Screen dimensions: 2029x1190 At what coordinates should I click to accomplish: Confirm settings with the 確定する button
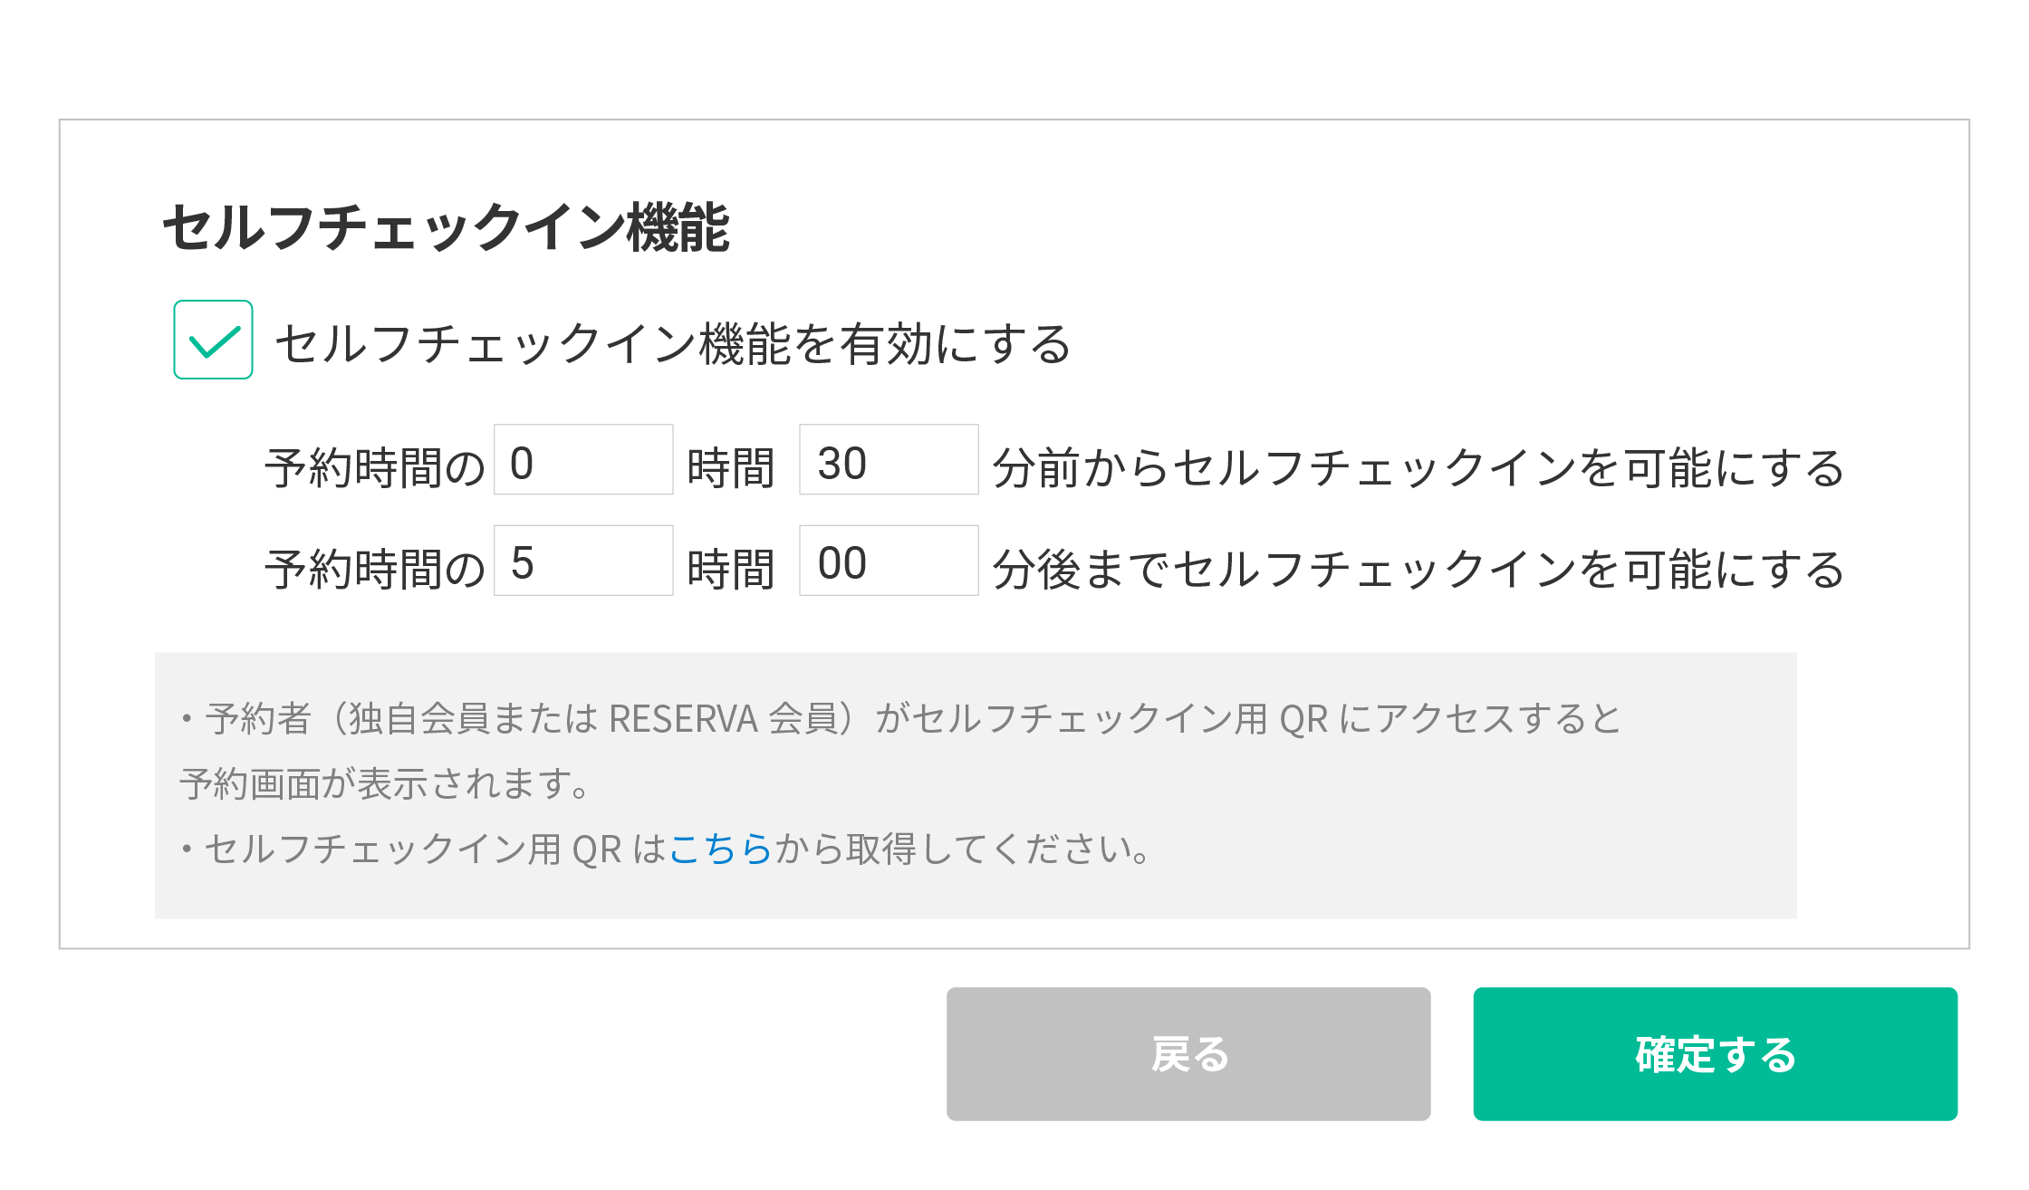[1715, 1054]
